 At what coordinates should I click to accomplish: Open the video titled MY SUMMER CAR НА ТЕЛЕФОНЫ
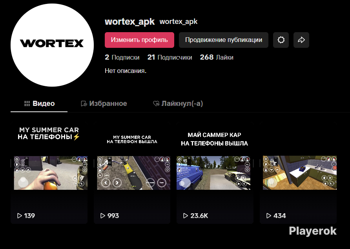(49, 173)
